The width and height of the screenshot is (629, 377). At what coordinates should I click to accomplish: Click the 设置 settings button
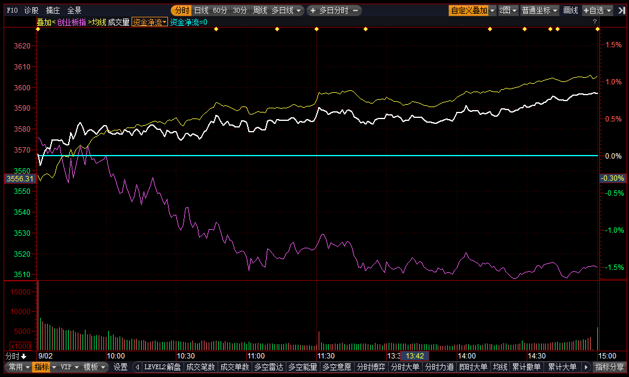pyautogui.click(x=121, y=367)
